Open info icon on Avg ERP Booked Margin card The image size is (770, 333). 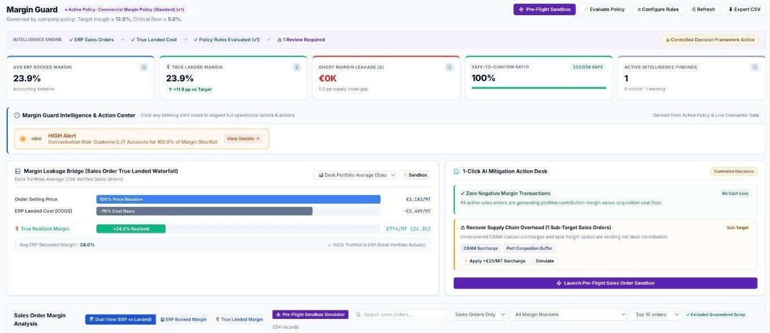(x=143, y=67)
